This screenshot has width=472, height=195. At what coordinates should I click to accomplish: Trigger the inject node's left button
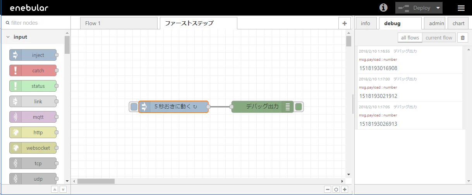pos(134,107)
